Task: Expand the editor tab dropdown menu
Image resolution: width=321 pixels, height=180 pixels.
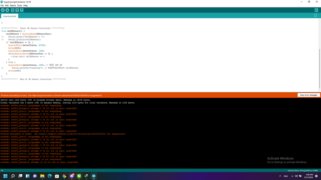Action: 315,15
